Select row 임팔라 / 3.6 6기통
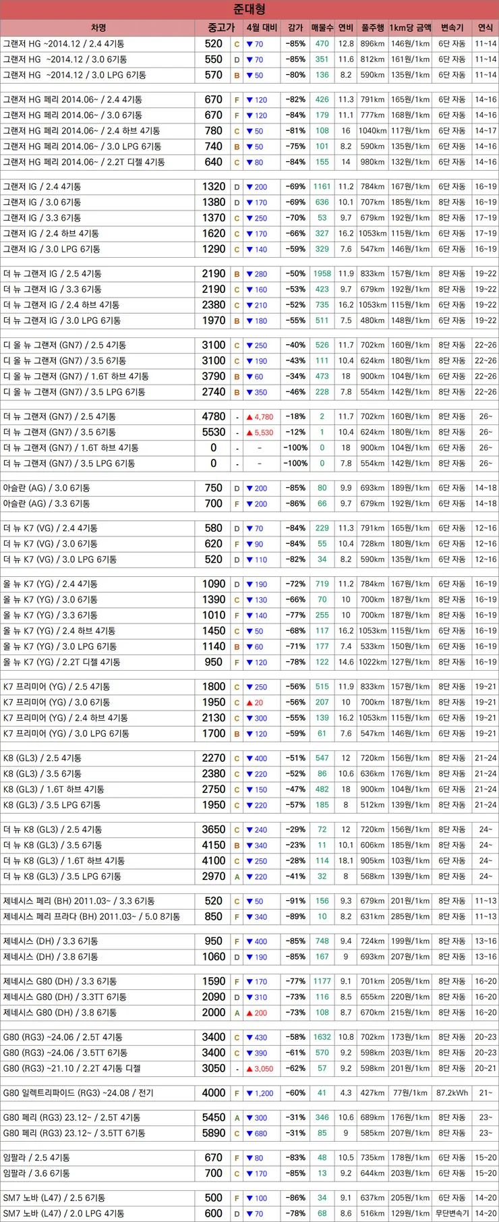The height and width of the screenshot is (1222, 499). point(249,1173)
